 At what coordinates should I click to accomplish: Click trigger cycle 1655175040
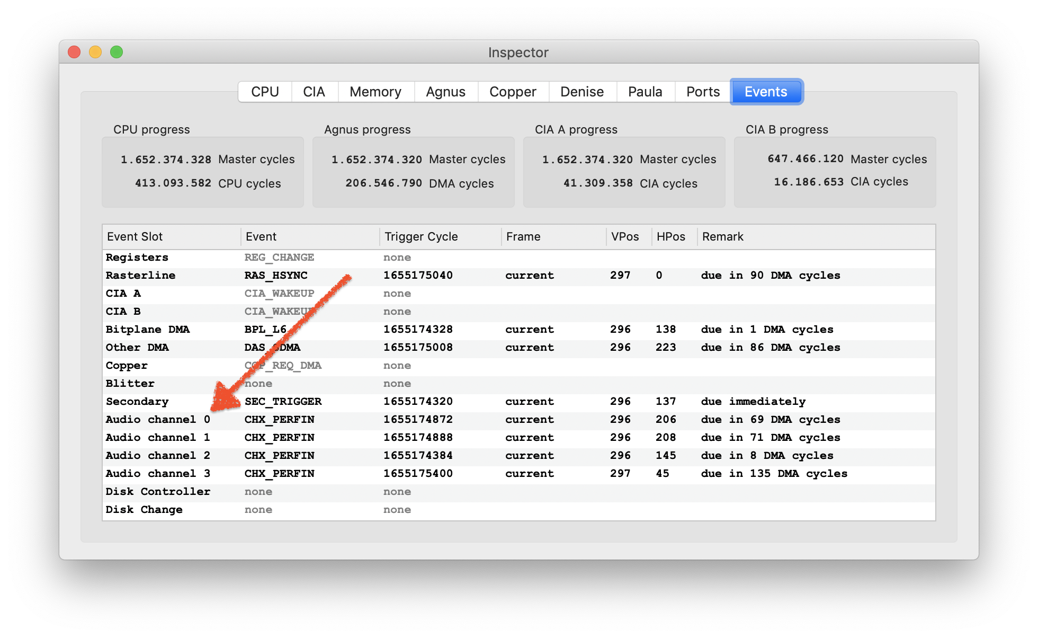[x=418, y=276]
